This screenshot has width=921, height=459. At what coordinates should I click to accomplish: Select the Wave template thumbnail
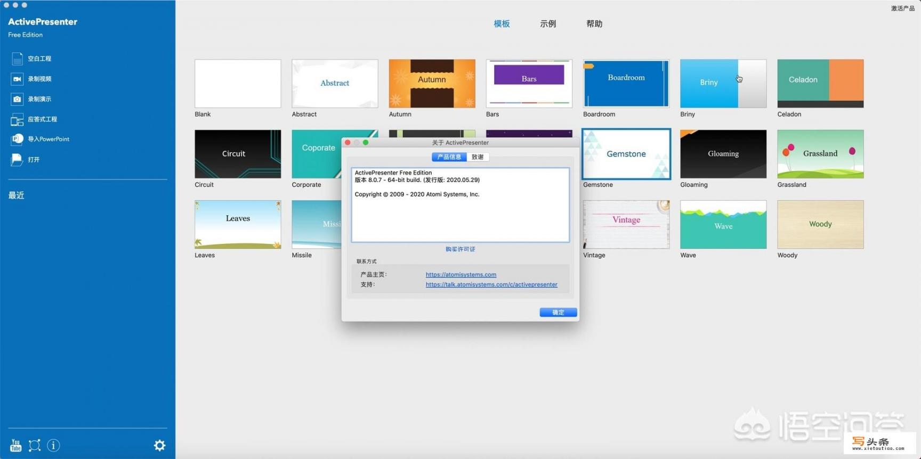tap(723, 224)
